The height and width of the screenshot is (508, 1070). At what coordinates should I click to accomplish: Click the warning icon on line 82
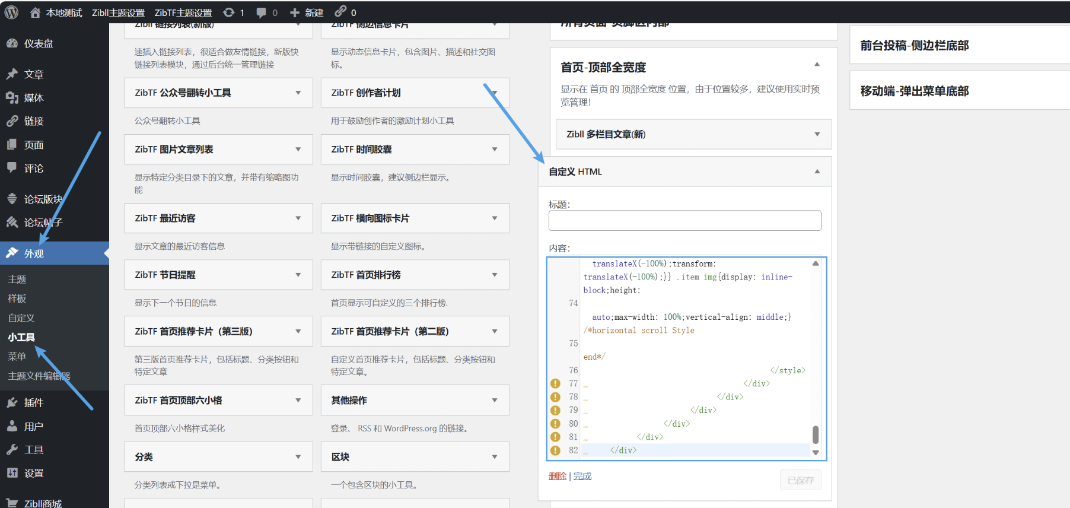pos(555,450)
